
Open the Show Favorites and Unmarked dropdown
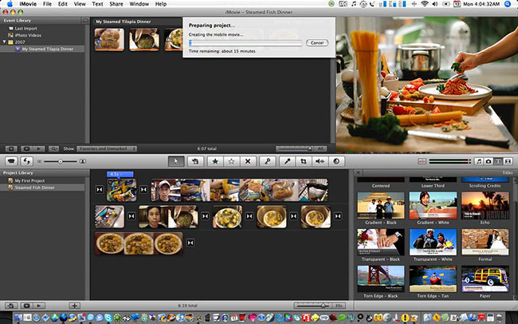107,148
